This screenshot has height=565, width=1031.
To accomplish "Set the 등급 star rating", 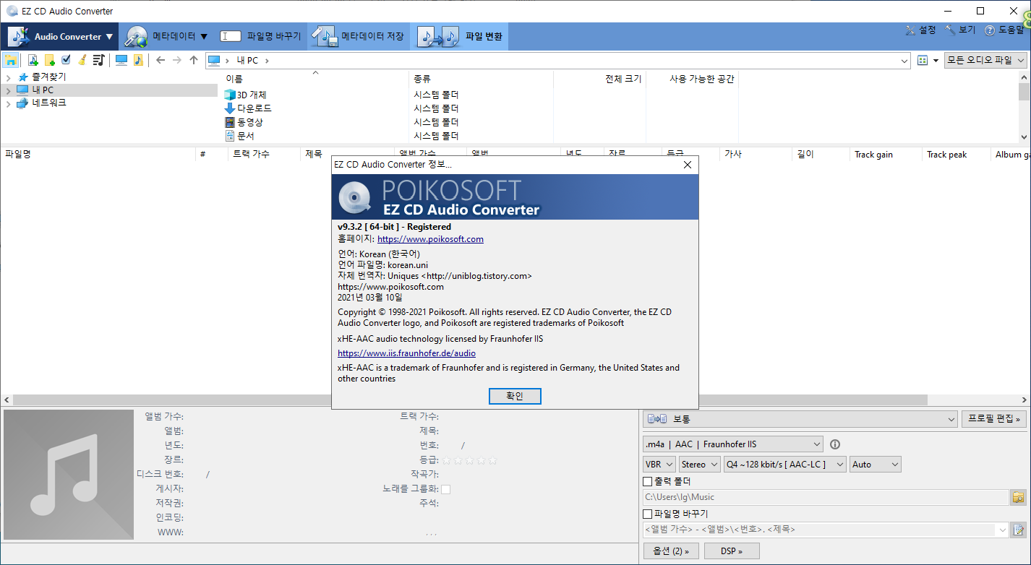I will [470, 460].
